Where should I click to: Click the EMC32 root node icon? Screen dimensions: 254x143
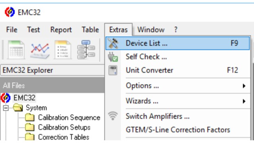coord(6,98)
